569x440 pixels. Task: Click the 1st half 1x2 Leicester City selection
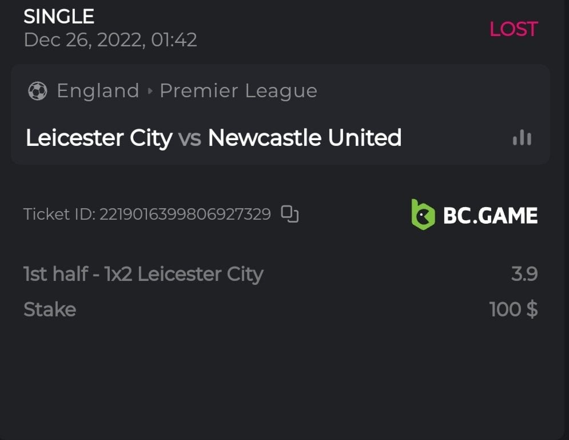(143, 274)
